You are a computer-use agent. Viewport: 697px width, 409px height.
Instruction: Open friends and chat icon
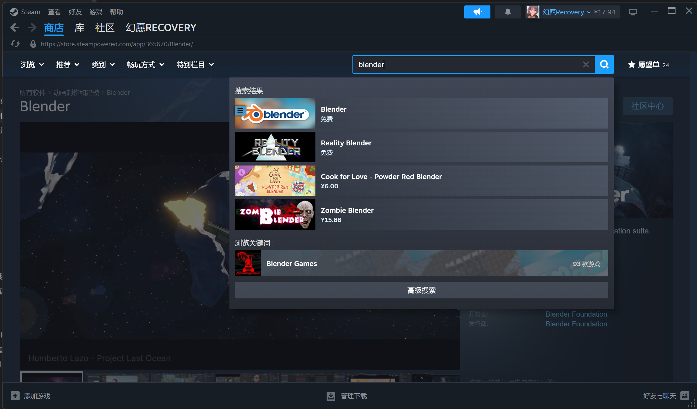[x=684, y=396]
